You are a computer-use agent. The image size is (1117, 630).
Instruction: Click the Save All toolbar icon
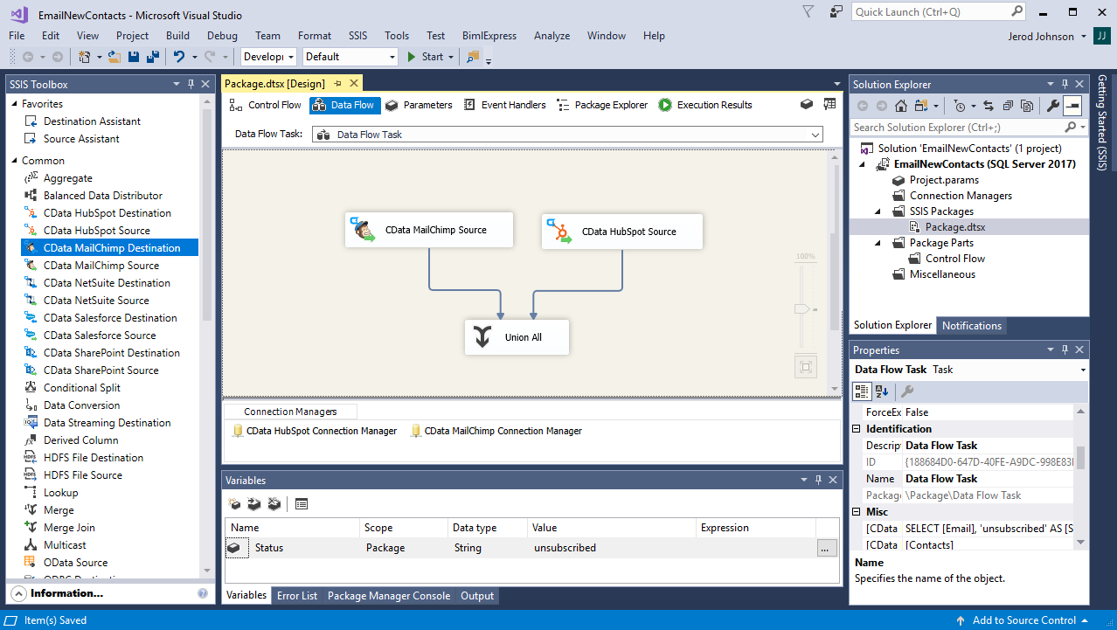[x=153, y=57]
